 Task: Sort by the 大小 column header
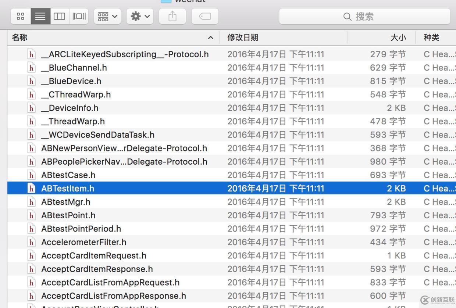pyautogui.click(x=398, y=37)
